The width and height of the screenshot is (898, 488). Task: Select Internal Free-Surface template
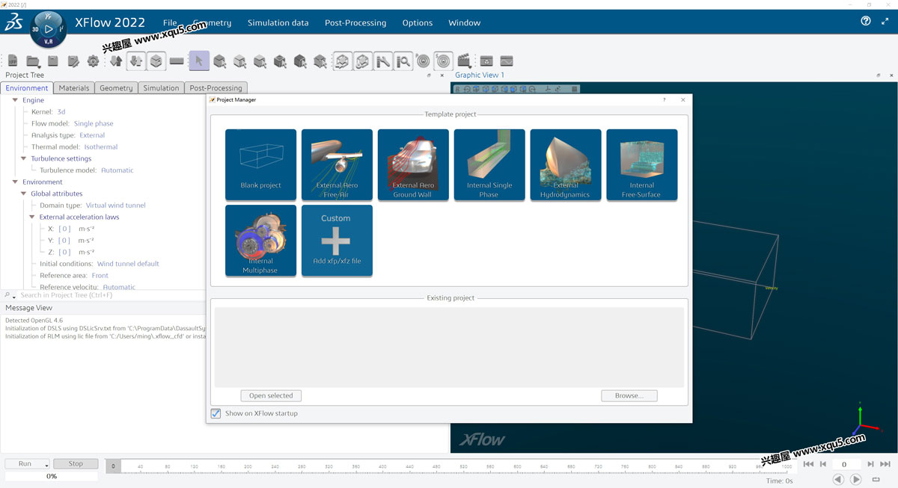[642, 164]
